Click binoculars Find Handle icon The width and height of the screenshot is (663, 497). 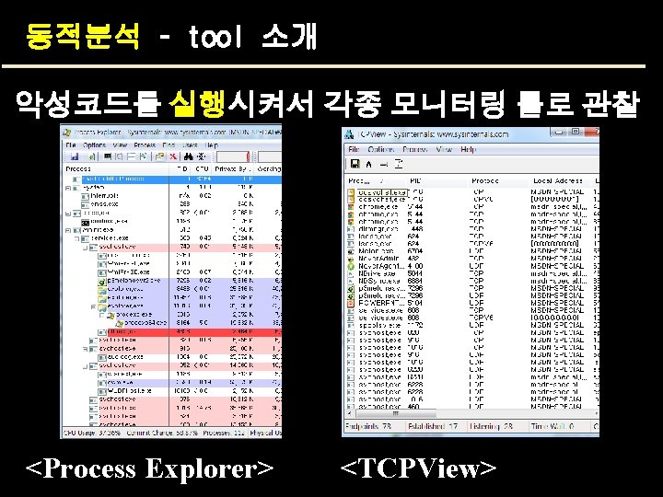pyautogui.click(x=188, y=156)
